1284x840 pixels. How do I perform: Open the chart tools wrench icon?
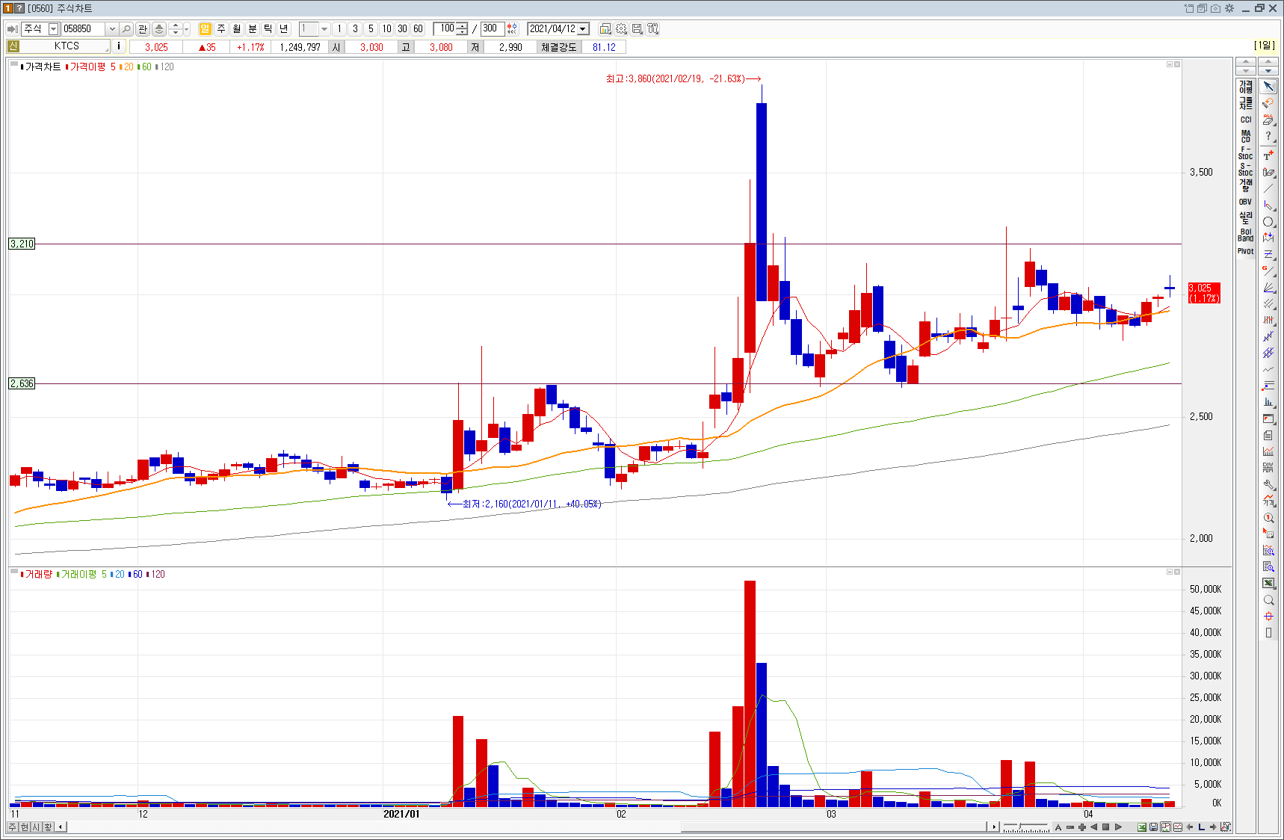pos(652,28)
